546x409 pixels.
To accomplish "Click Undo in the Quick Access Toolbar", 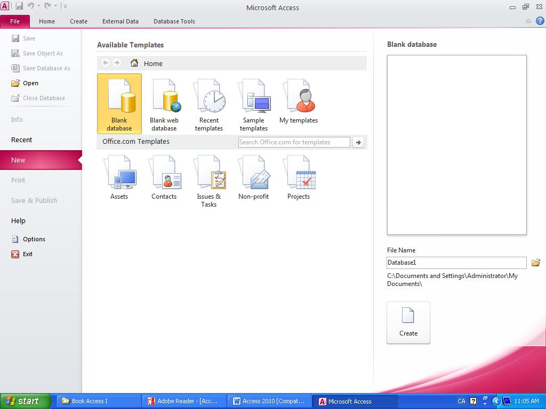I will (x=30, y=6).
